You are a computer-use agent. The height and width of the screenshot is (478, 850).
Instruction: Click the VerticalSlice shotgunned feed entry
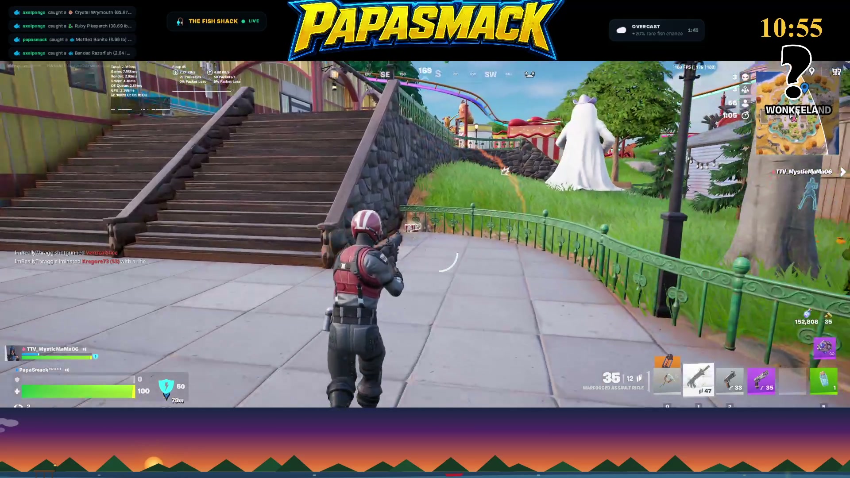(66, 253)
